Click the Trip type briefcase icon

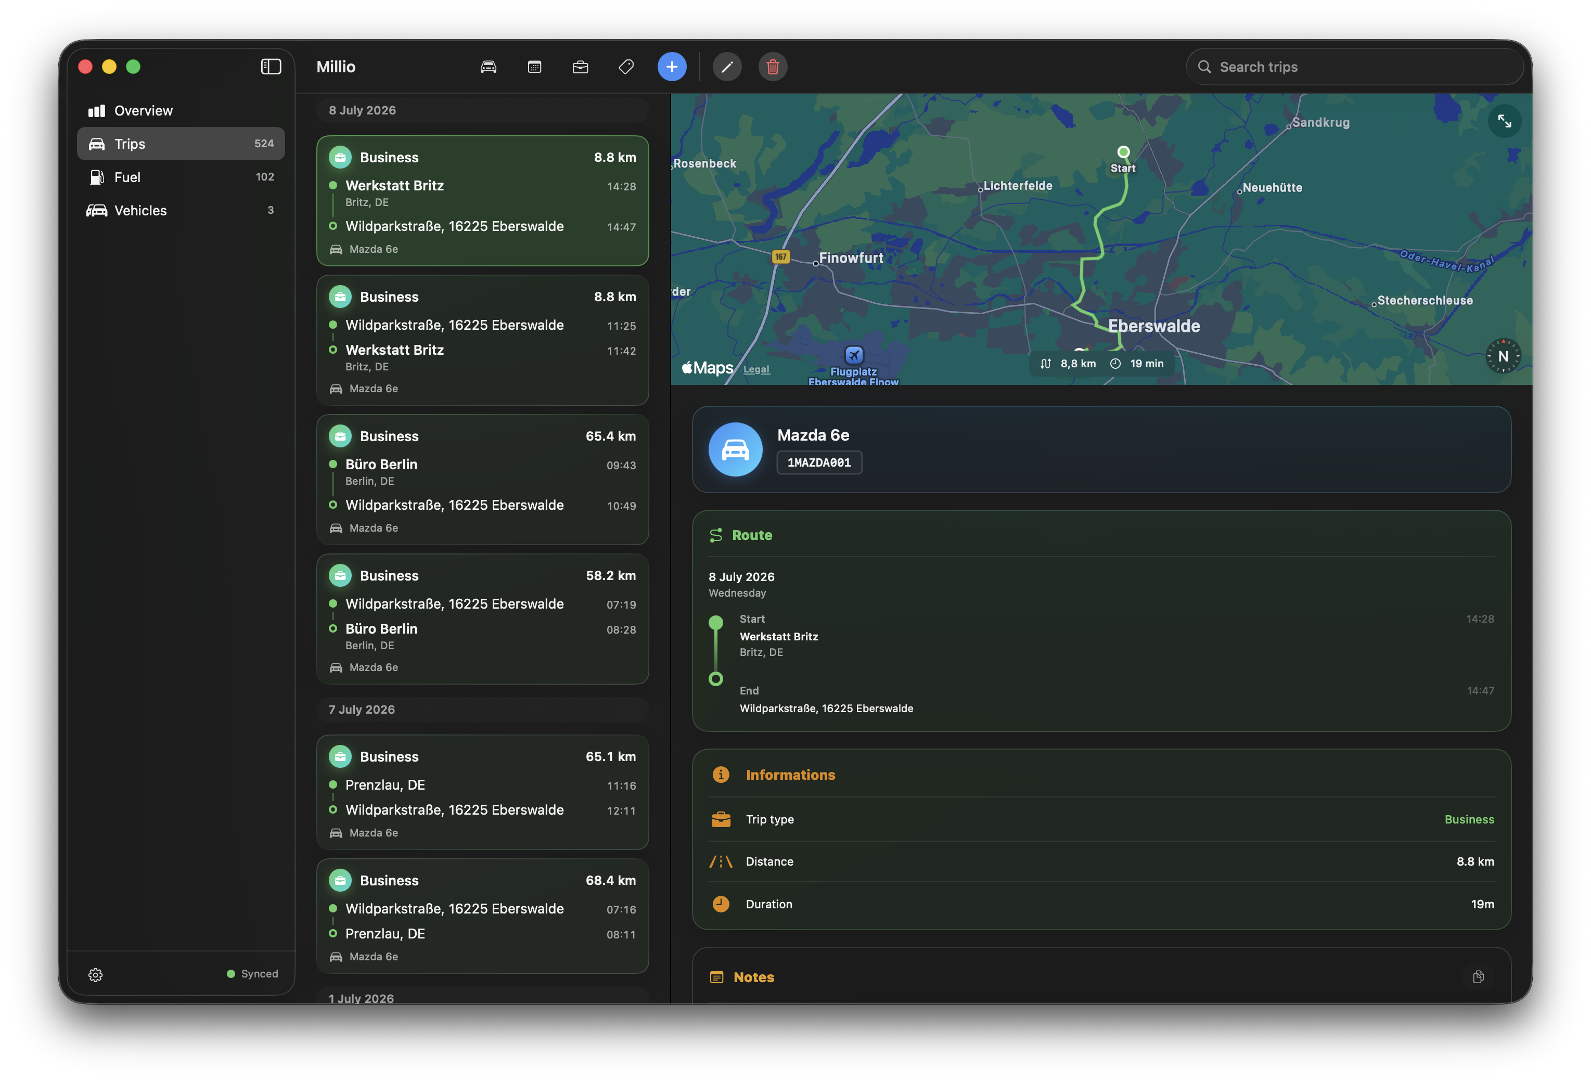point(720,819)
